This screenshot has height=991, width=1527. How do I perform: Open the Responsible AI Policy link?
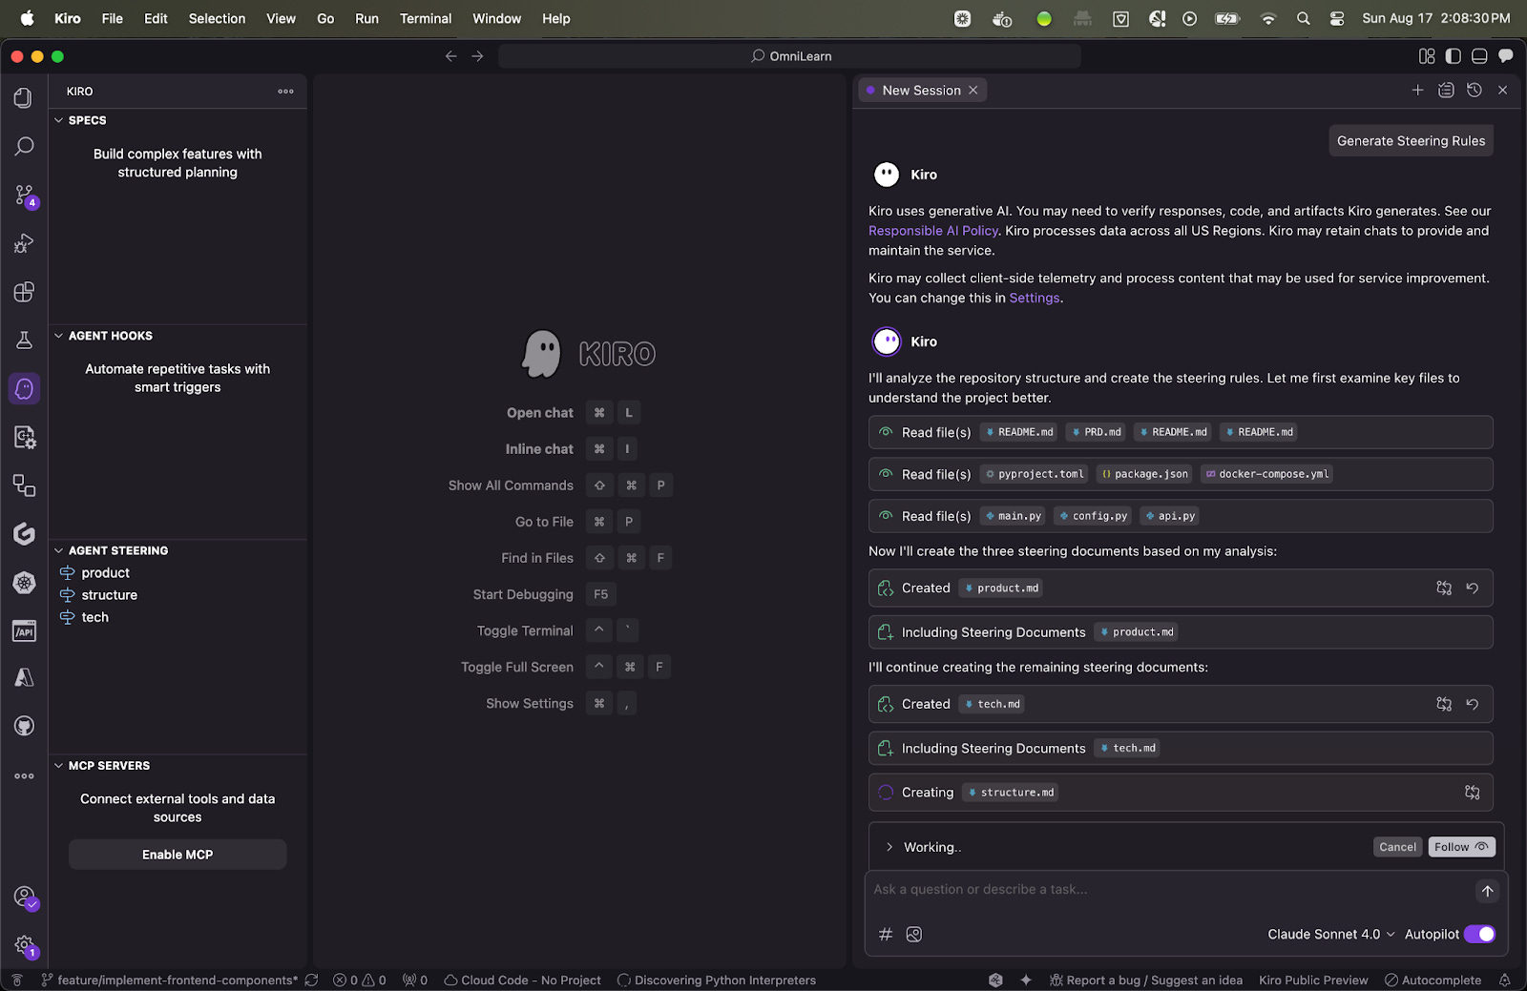coord(933,231)
